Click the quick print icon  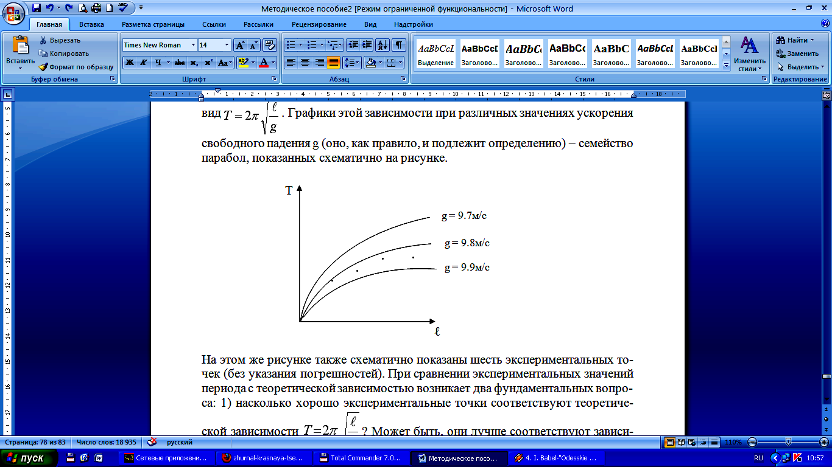[96, 9]
